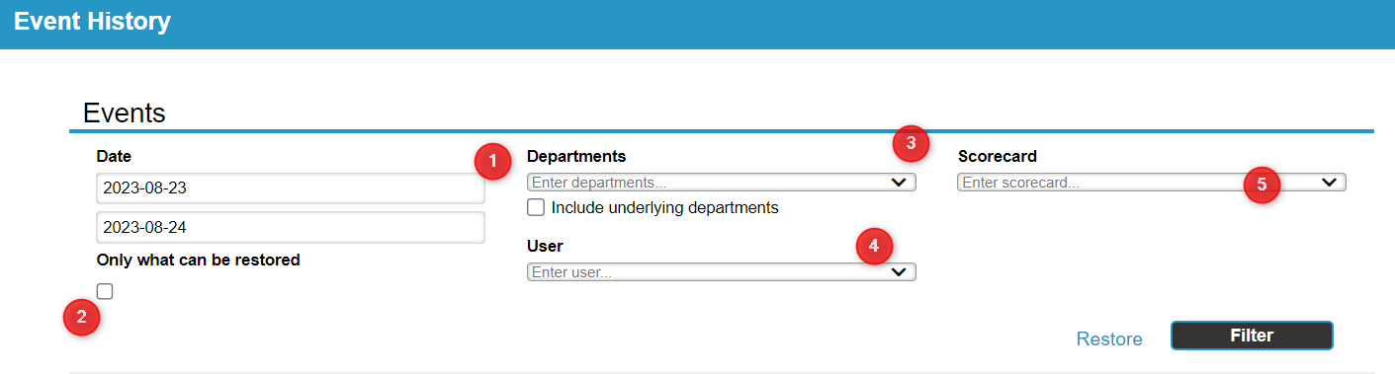Image resolution: width=1395 pixels, height=374 pixels.
Task: Click the red marker numbered 2
Action: [x=82, y=318]
